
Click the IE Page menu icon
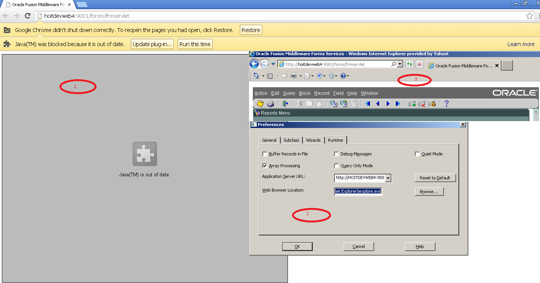pyautogui.click(x=307, y=76)
